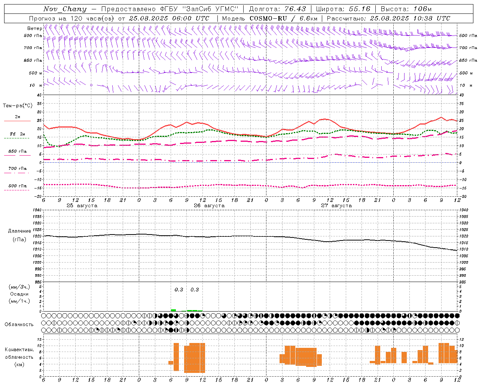Select the model name COSMO-RU / 6.6км
The image size is (479, 383).
click(284, 18)
